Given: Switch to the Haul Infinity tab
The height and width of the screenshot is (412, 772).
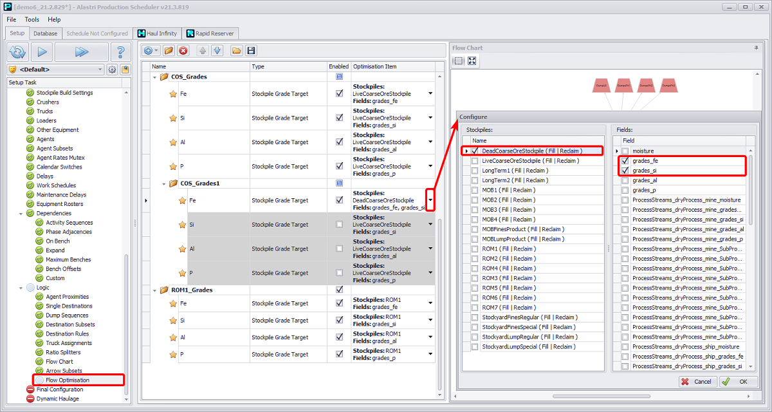Looking at the screenshot, I should click(x=157, y=33).
